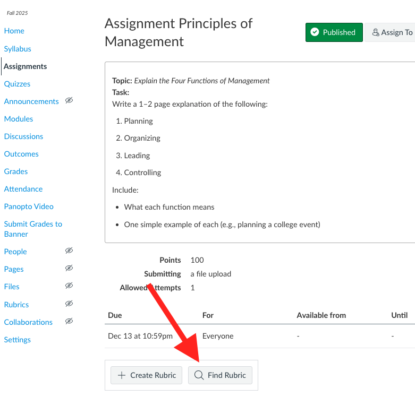Open the Syllabus page
This screenshot has width=415, height=397.
[x=18, y=49]
